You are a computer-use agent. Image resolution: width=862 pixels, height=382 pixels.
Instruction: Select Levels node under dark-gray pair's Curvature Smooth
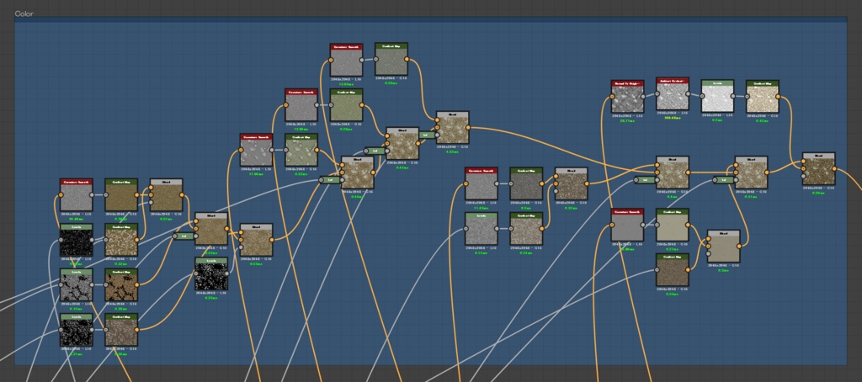(481, 229)
